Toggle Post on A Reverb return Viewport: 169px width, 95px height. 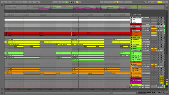pyautogui.click(x=161, y=76)
